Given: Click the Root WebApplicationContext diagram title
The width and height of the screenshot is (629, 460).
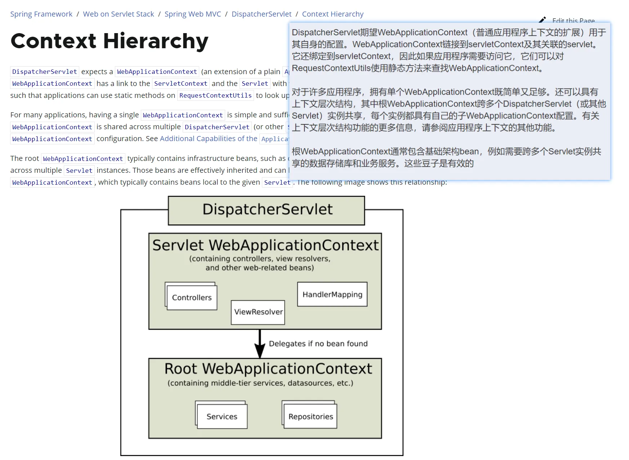Looking at the screenshot, I should coord(268,369).
